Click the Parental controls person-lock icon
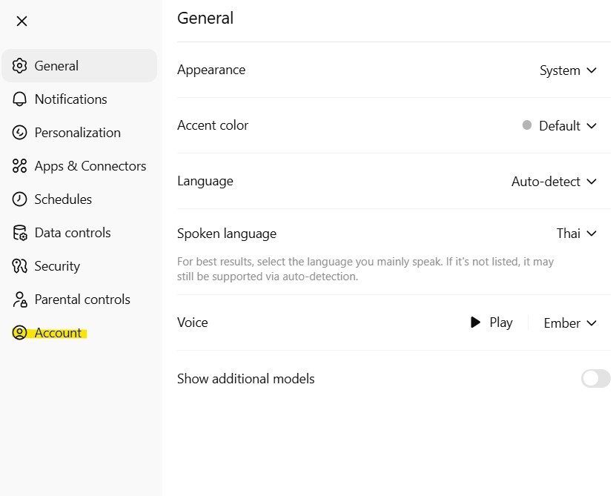 [19, 300]
